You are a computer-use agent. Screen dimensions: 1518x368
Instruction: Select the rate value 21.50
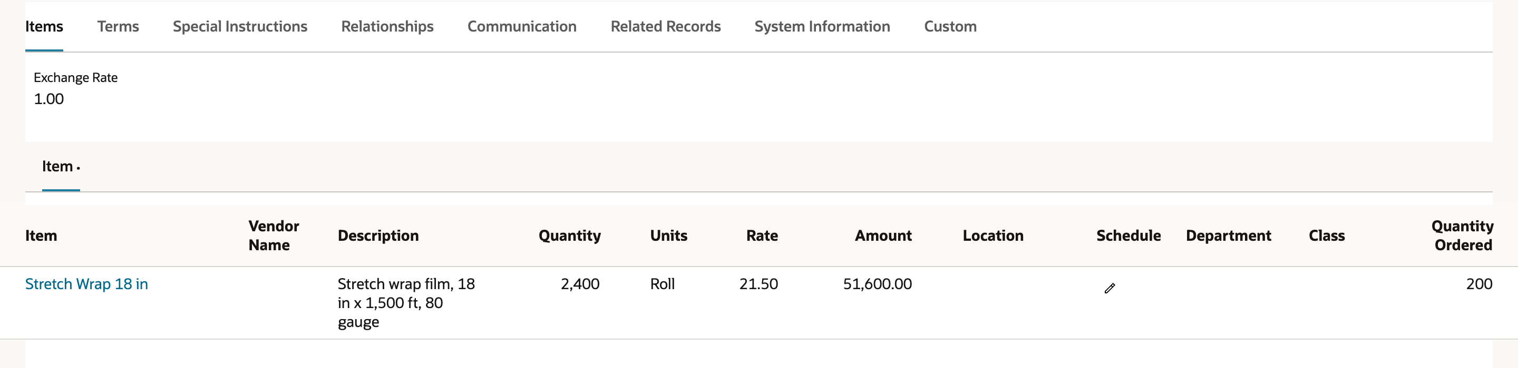tap(758, 284)
